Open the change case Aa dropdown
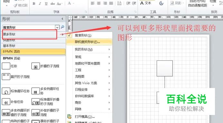Image resolution: width=223 pixels, height=123 pixels. pos(59,4)
